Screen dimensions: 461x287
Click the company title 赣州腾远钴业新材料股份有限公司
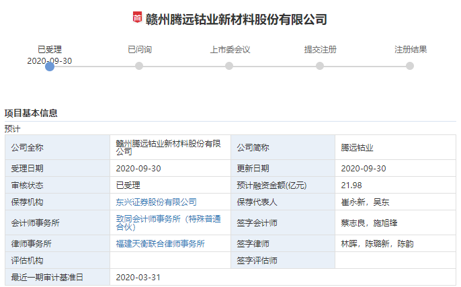click(236, 19)
